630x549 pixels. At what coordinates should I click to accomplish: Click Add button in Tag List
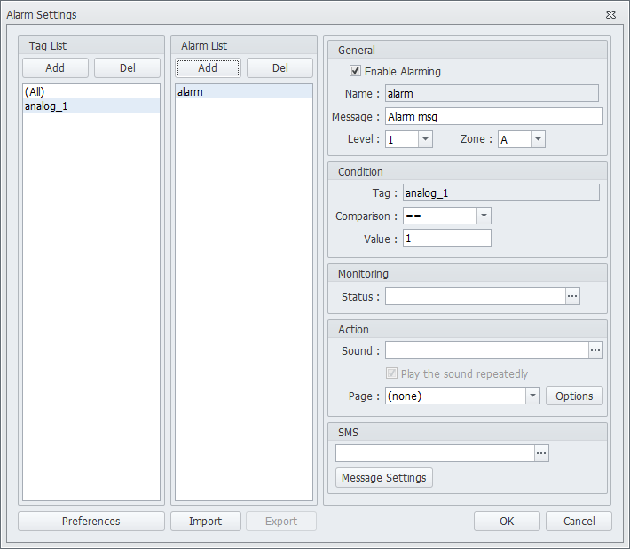pyautogui.click(x=55, y=68)
